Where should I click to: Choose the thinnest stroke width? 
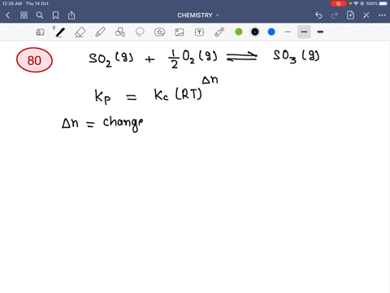(x=288, y=32)
